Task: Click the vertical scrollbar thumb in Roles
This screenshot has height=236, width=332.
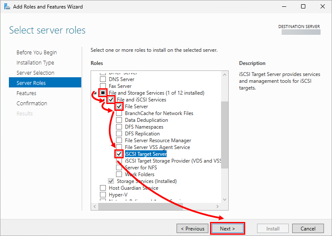Action: (x=224, y=135)
